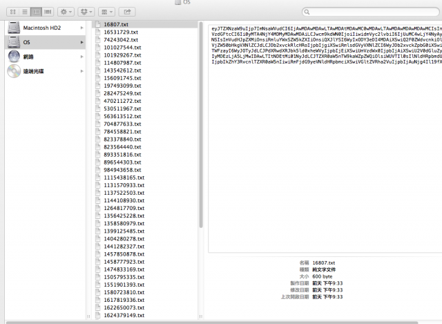Select the OS volume label
This screenshot has height=324, width=442.
tap(26, 42)
